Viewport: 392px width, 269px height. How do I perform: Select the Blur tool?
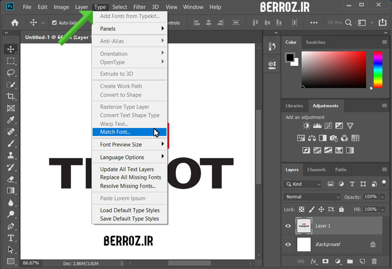click(10, 202)
